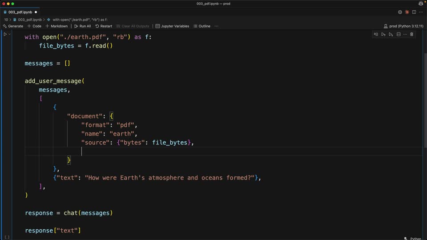
Task: Open the notebook Outline
Action: click(x=202, y=26)
